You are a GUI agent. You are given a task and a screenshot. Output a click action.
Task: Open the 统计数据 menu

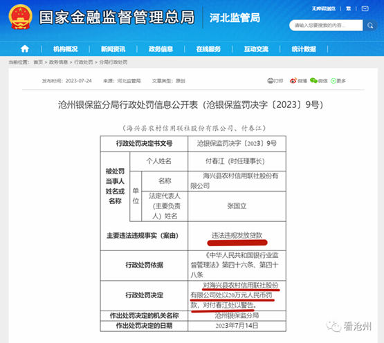point(304,49)
